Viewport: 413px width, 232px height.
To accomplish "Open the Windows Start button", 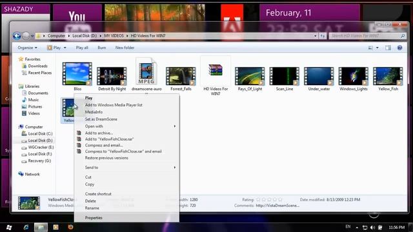I will click(9, 227).
